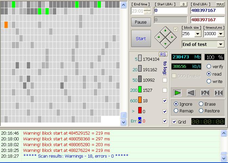Toggle the log checkbox for red > blocks
228x163 pixels.
tap(165, 111)
